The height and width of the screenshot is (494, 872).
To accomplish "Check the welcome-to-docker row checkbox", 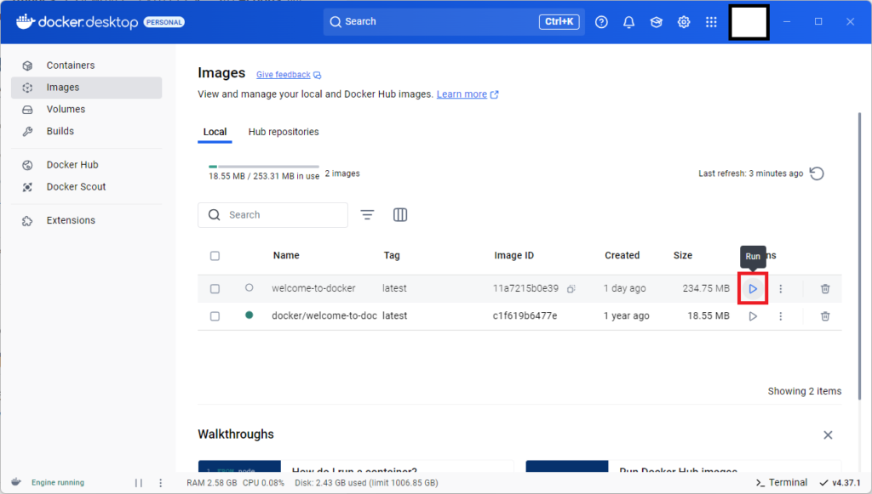I will click(x=215, y=288).
